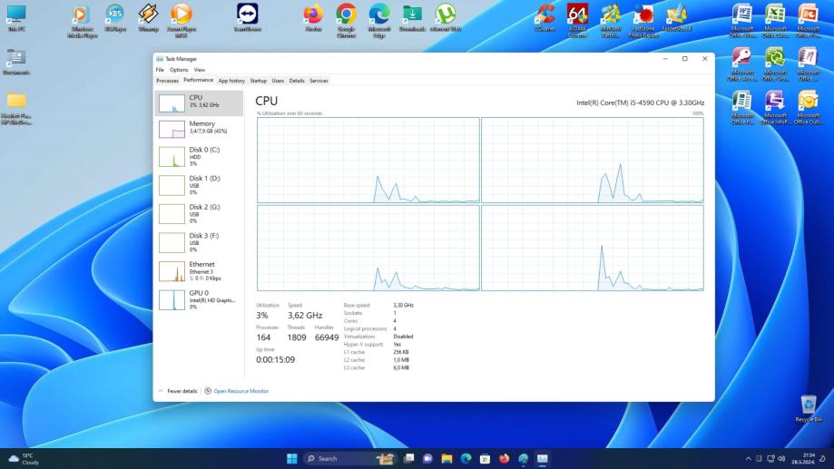
Task: Click the Task Manager title bar icon
Action: (160, 59)
